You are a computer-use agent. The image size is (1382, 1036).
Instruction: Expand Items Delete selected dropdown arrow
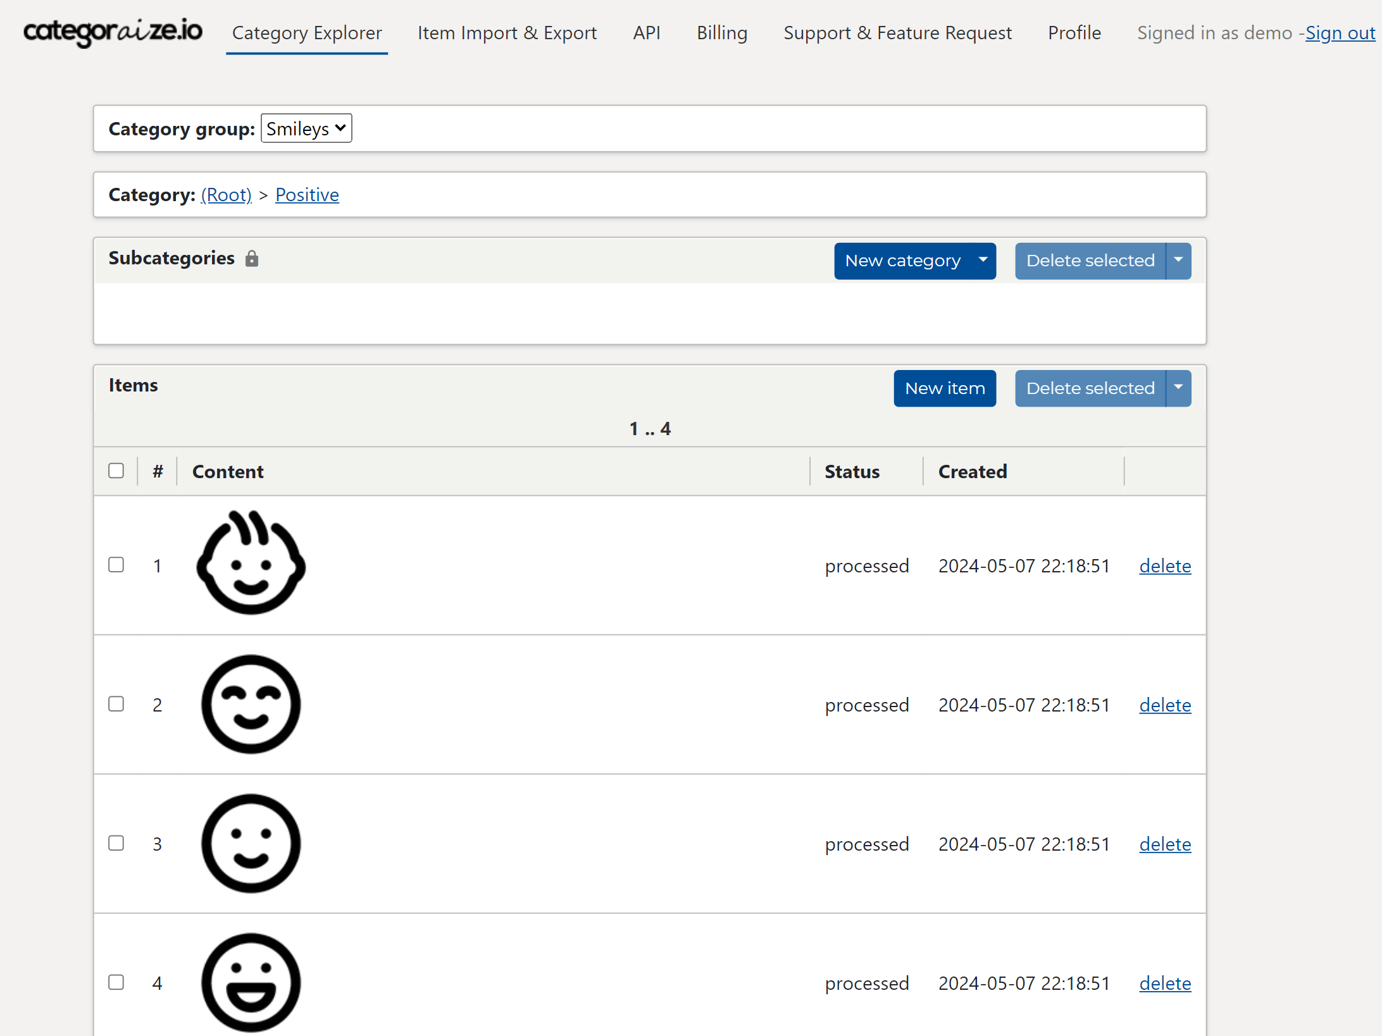[1178, 388]
